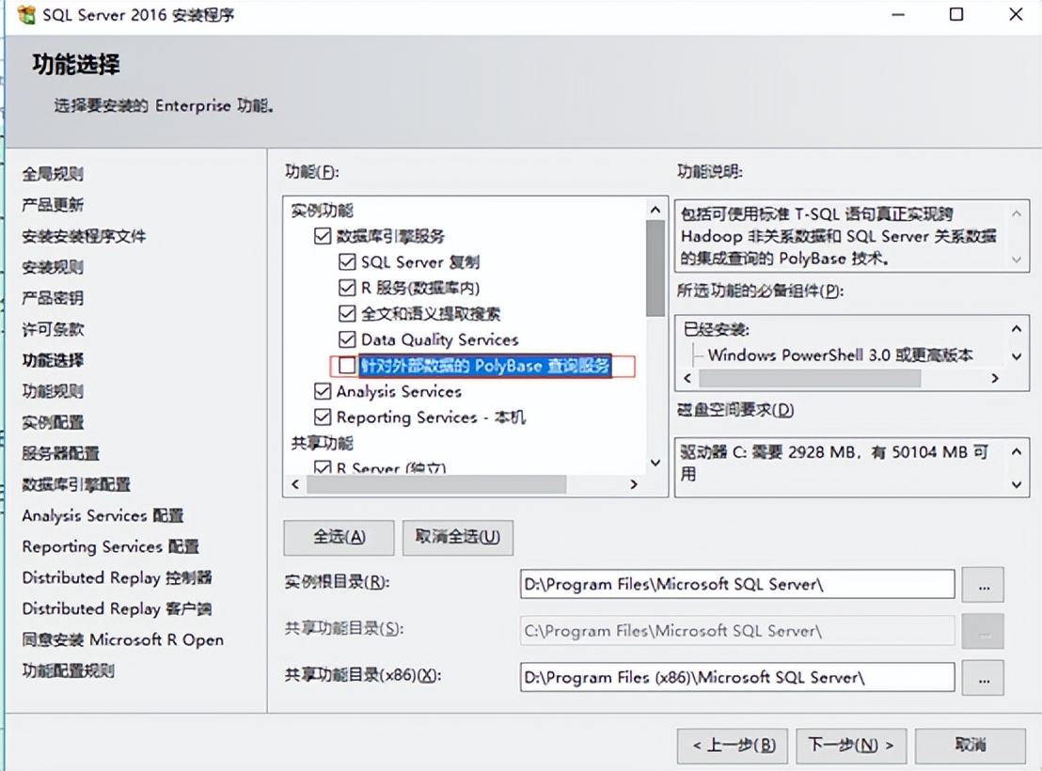
Task: Maximize the installer window
Action: click(x=956, y=14)
